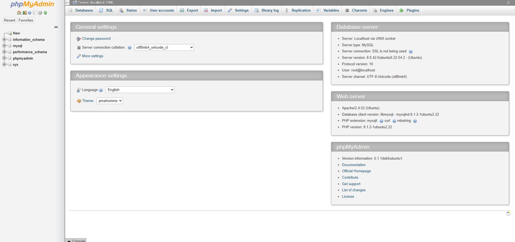Switch to the SQL tab
Viewport: 515px width, 242px height.
point(106,10)
